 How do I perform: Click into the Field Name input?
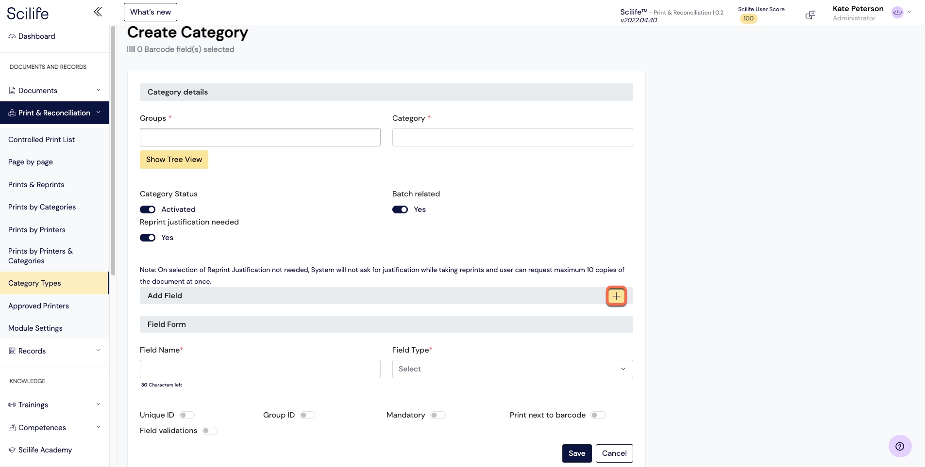pyautogui.click(x=260, y=369)
